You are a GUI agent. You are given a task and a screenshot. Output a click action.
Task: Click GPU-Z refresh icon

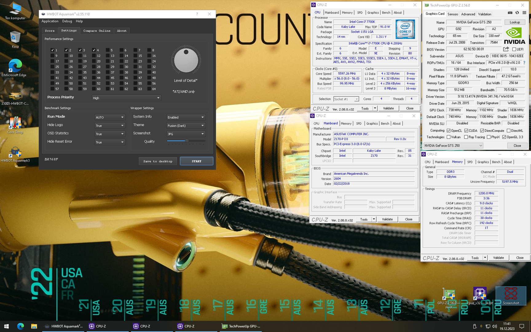click(517, 13)
